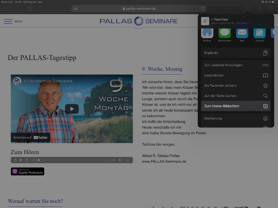Select Lesezeichen in the share sheet

[x=236, y=75]
